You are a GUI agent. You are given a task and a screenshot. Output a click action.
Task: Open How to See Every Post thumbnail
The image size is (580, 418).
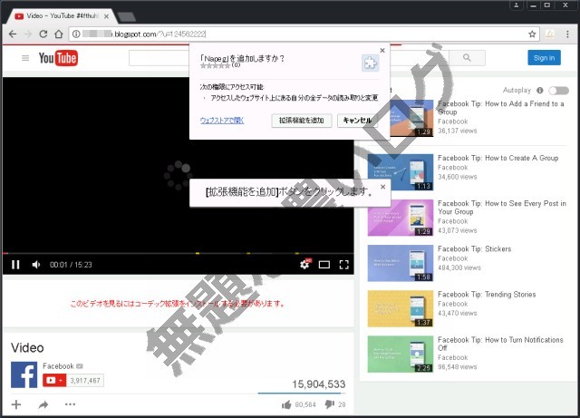(401, 218)
